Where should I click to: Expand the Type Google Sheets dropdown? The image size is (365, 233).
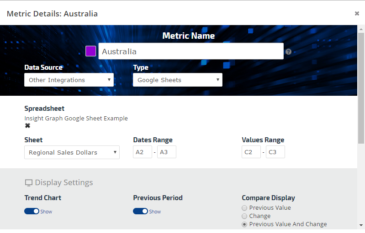(x=178, y=80)
